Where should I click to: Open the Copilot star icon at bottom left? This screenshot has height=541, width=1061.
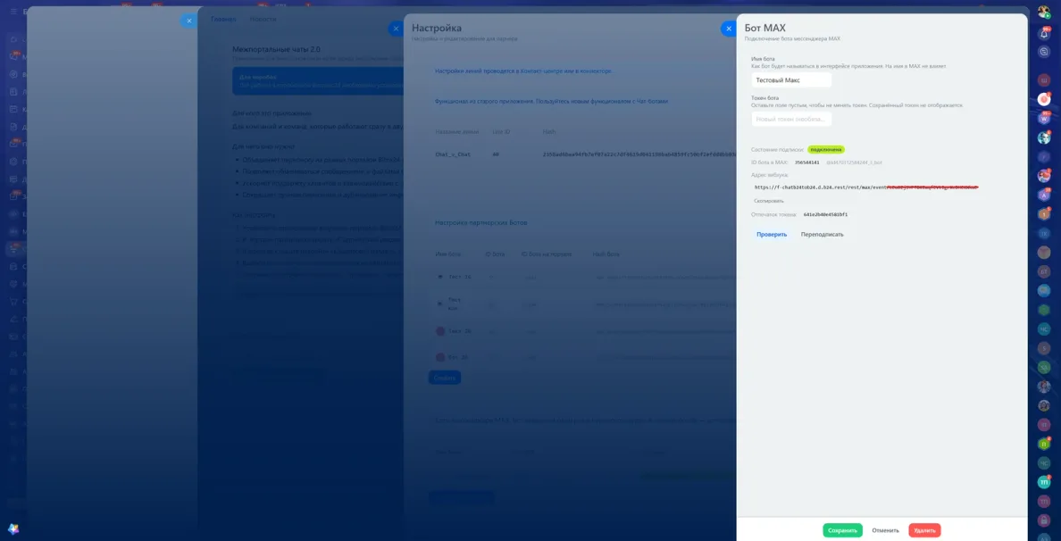pyautogui.click(x=13, y=529)
